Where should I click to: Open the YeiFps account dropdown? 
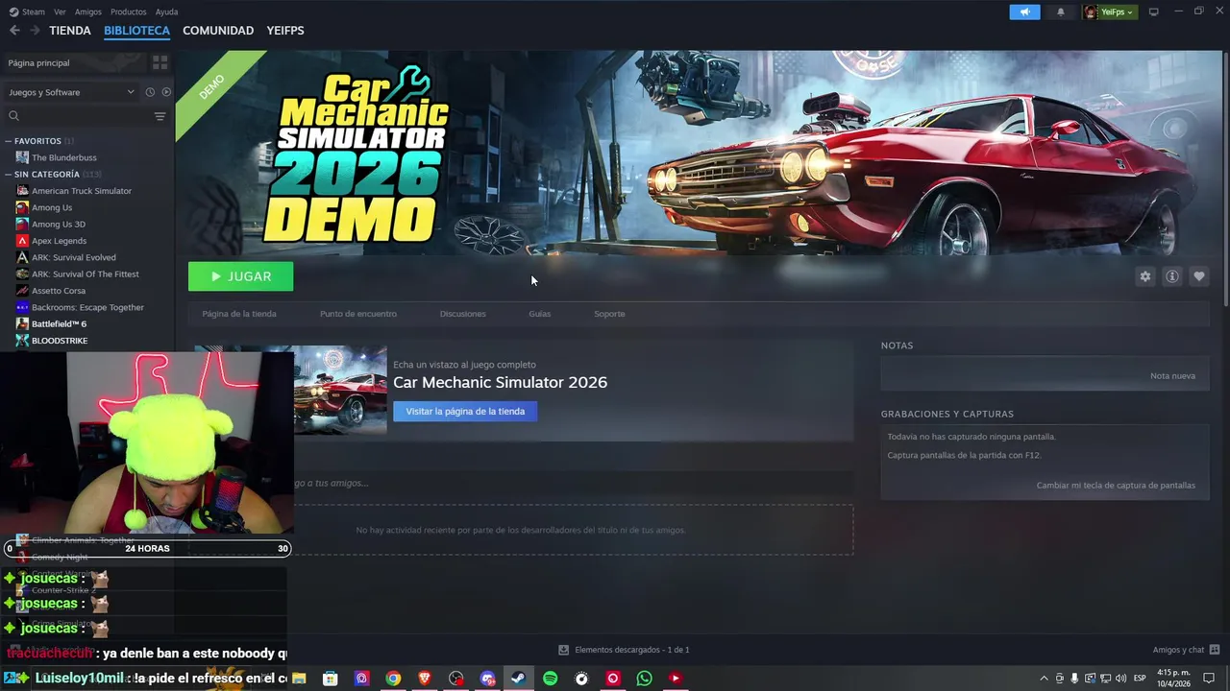point(1110,12)
